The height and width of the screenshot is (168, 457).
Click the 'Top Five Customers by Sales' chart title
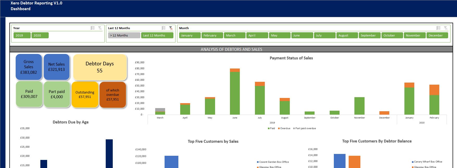coord(213,141)
